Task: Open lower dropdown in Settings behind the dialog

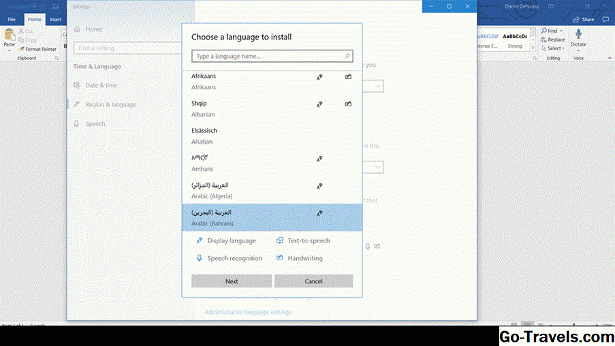Action: 373,168
